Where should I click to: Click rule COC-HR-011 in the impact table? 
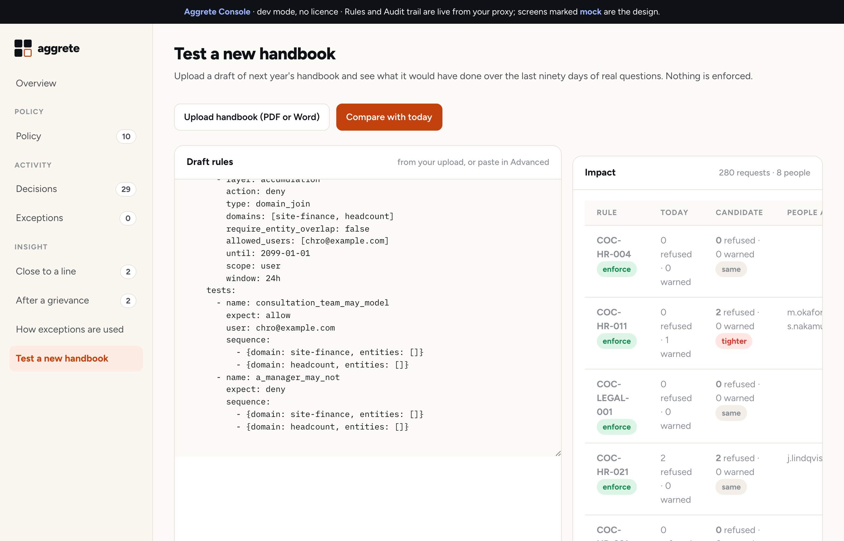[x=612, y=319]
